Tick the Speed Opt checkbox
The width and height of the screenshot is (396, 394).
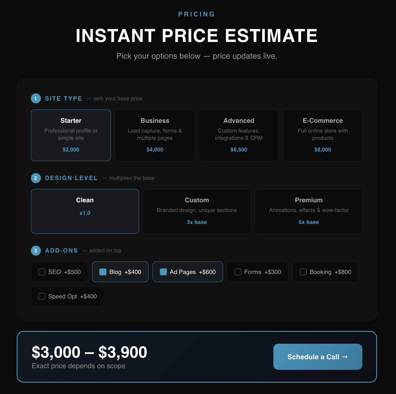(x=42, y=296)
